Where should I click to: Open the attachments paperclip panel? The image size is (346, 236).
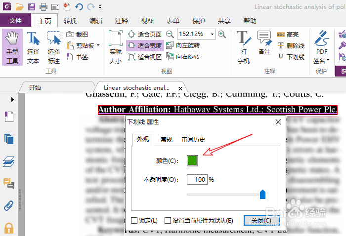(9, 206)
